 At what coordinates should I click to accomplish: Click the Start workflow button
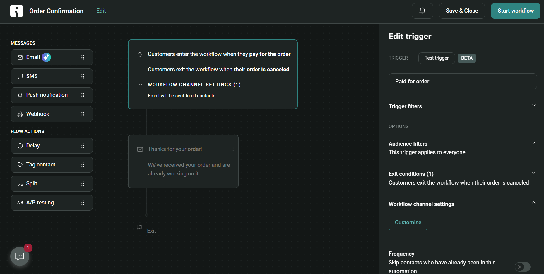[516, 11]
